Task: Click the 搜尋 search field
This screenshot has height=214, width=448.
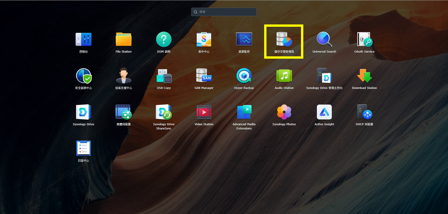Action: click(224, 12)
